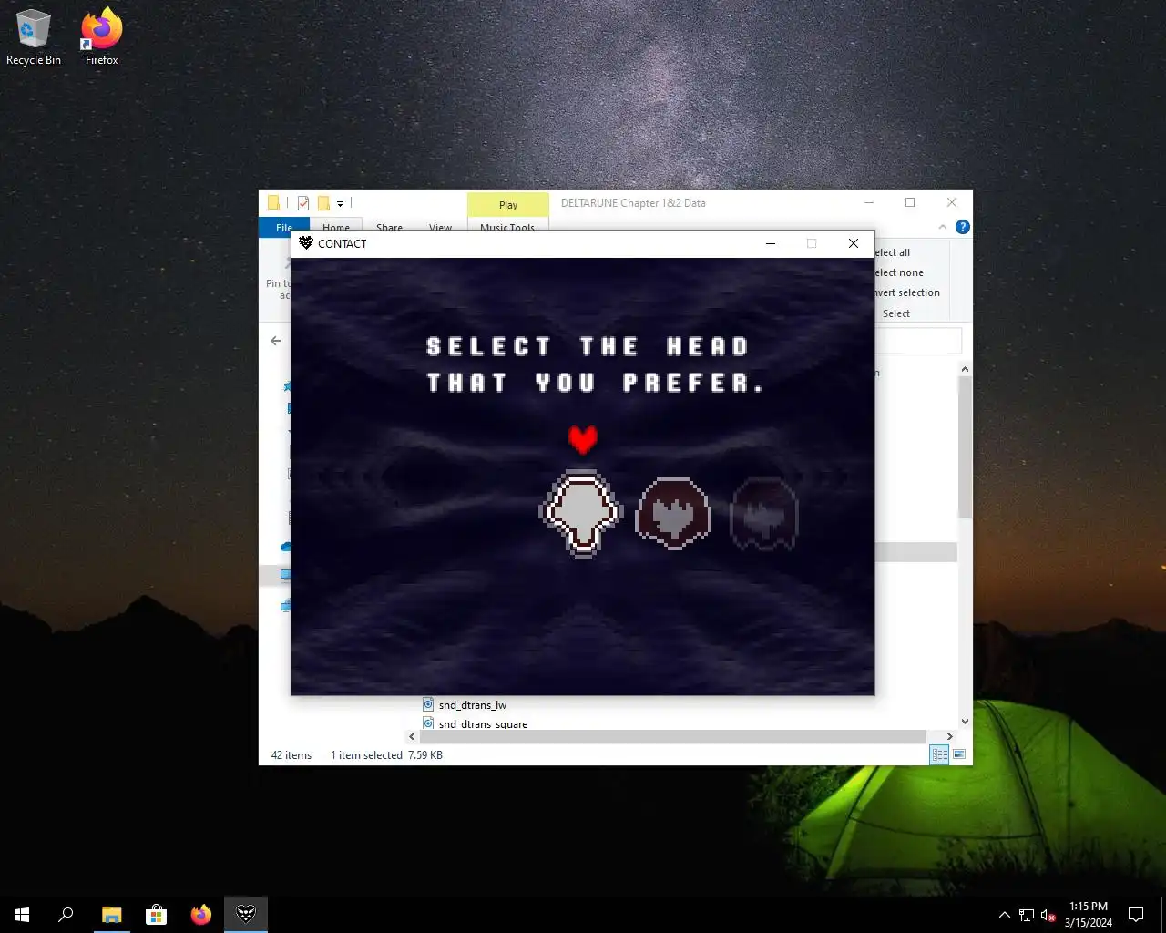The height and width of the screenshot is (933, 1166).
Task: Open taskbar search
Action: [x=66, y=915]
